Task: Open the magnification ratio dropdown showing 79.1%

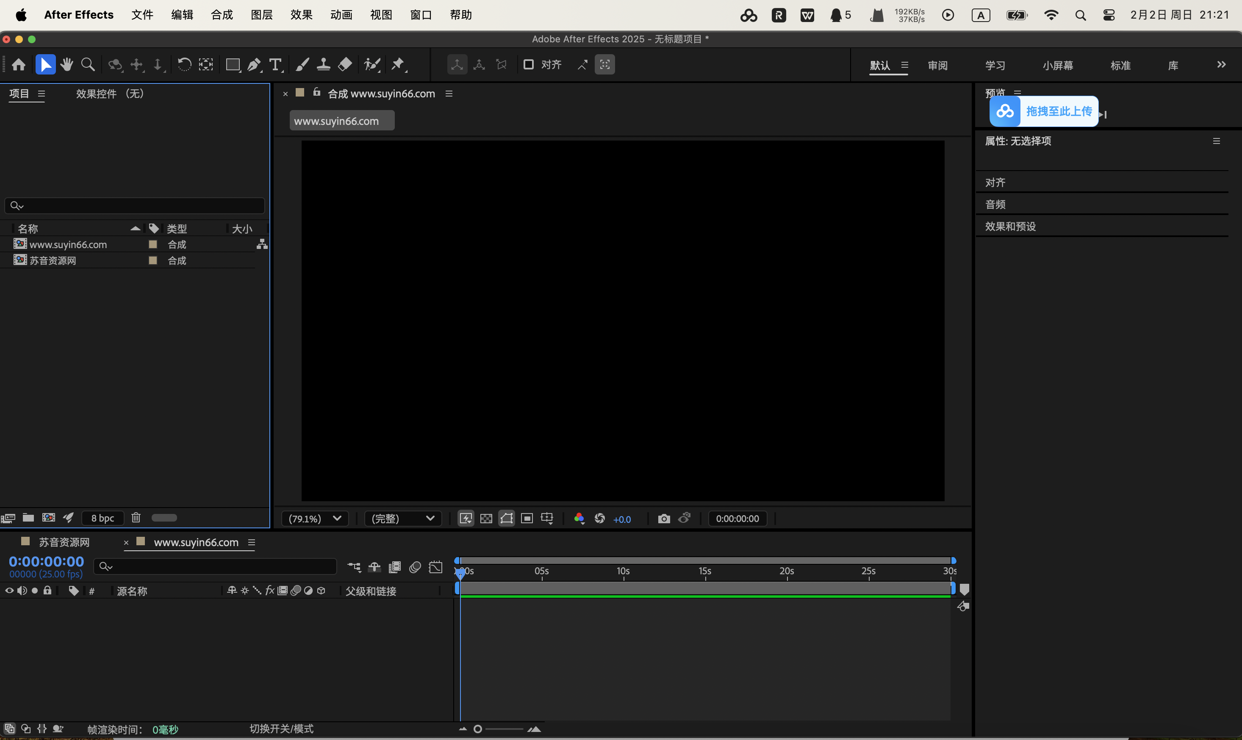Action: (x=315, y=519)
